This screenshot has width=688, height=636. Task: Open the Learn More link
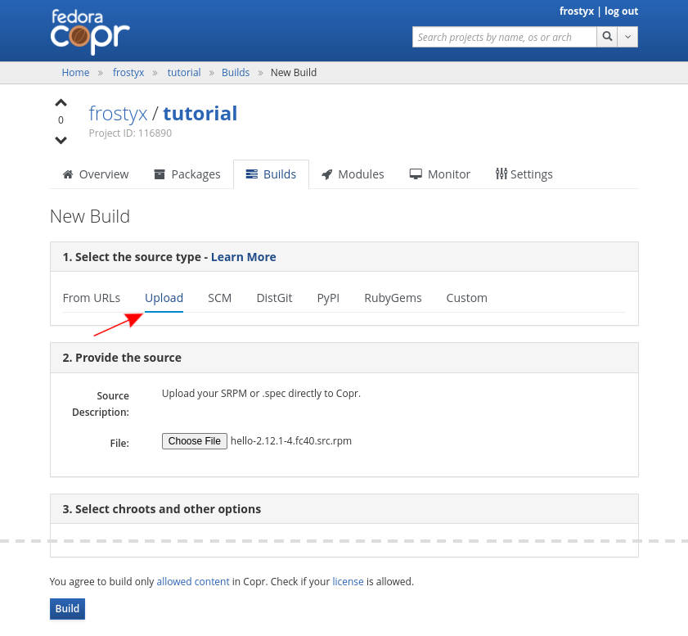coord(243,256)
